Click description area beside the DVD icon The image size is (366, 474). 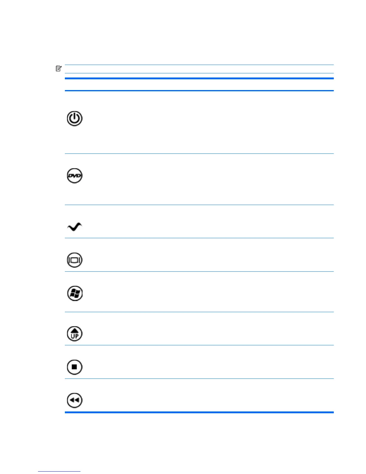click(x=209, y=179)
